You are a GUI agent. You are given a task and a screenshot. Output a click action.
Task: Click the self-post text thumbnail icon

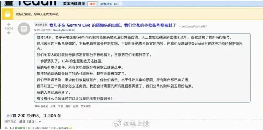point(24,29)
